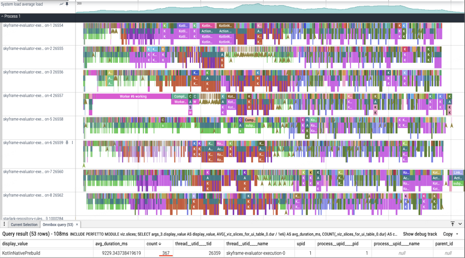This screenshot has height=258, width=465.
Task: Click the chart icon on System load average track
Action: [62, 4]
